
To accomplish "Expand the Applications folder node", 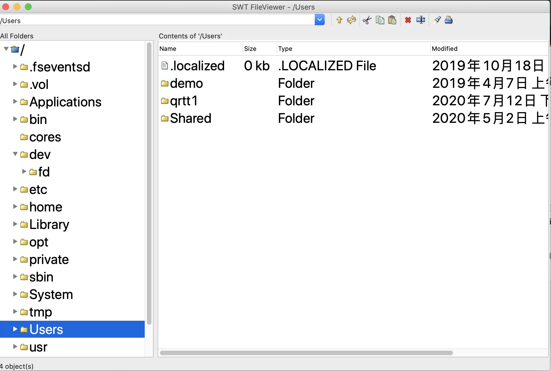I will click(15, 102).
